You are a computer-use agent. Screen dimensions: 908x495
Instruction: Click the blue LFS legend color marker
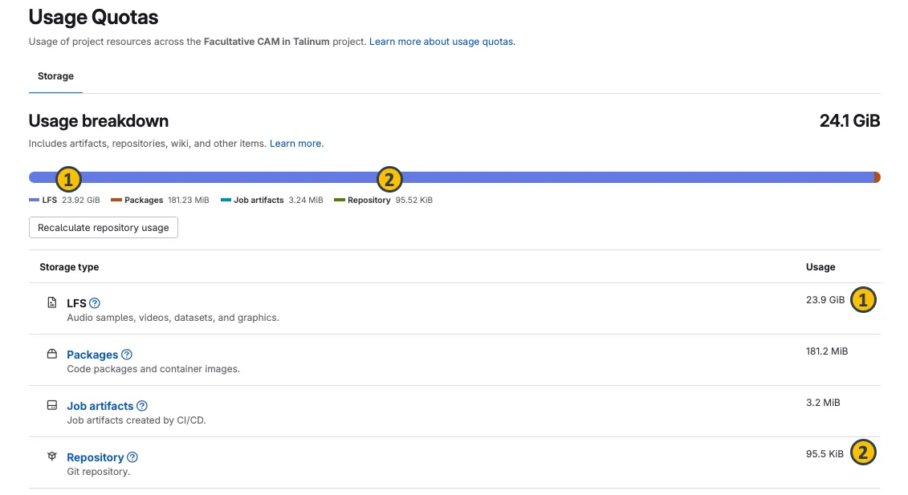click(34, 201)
